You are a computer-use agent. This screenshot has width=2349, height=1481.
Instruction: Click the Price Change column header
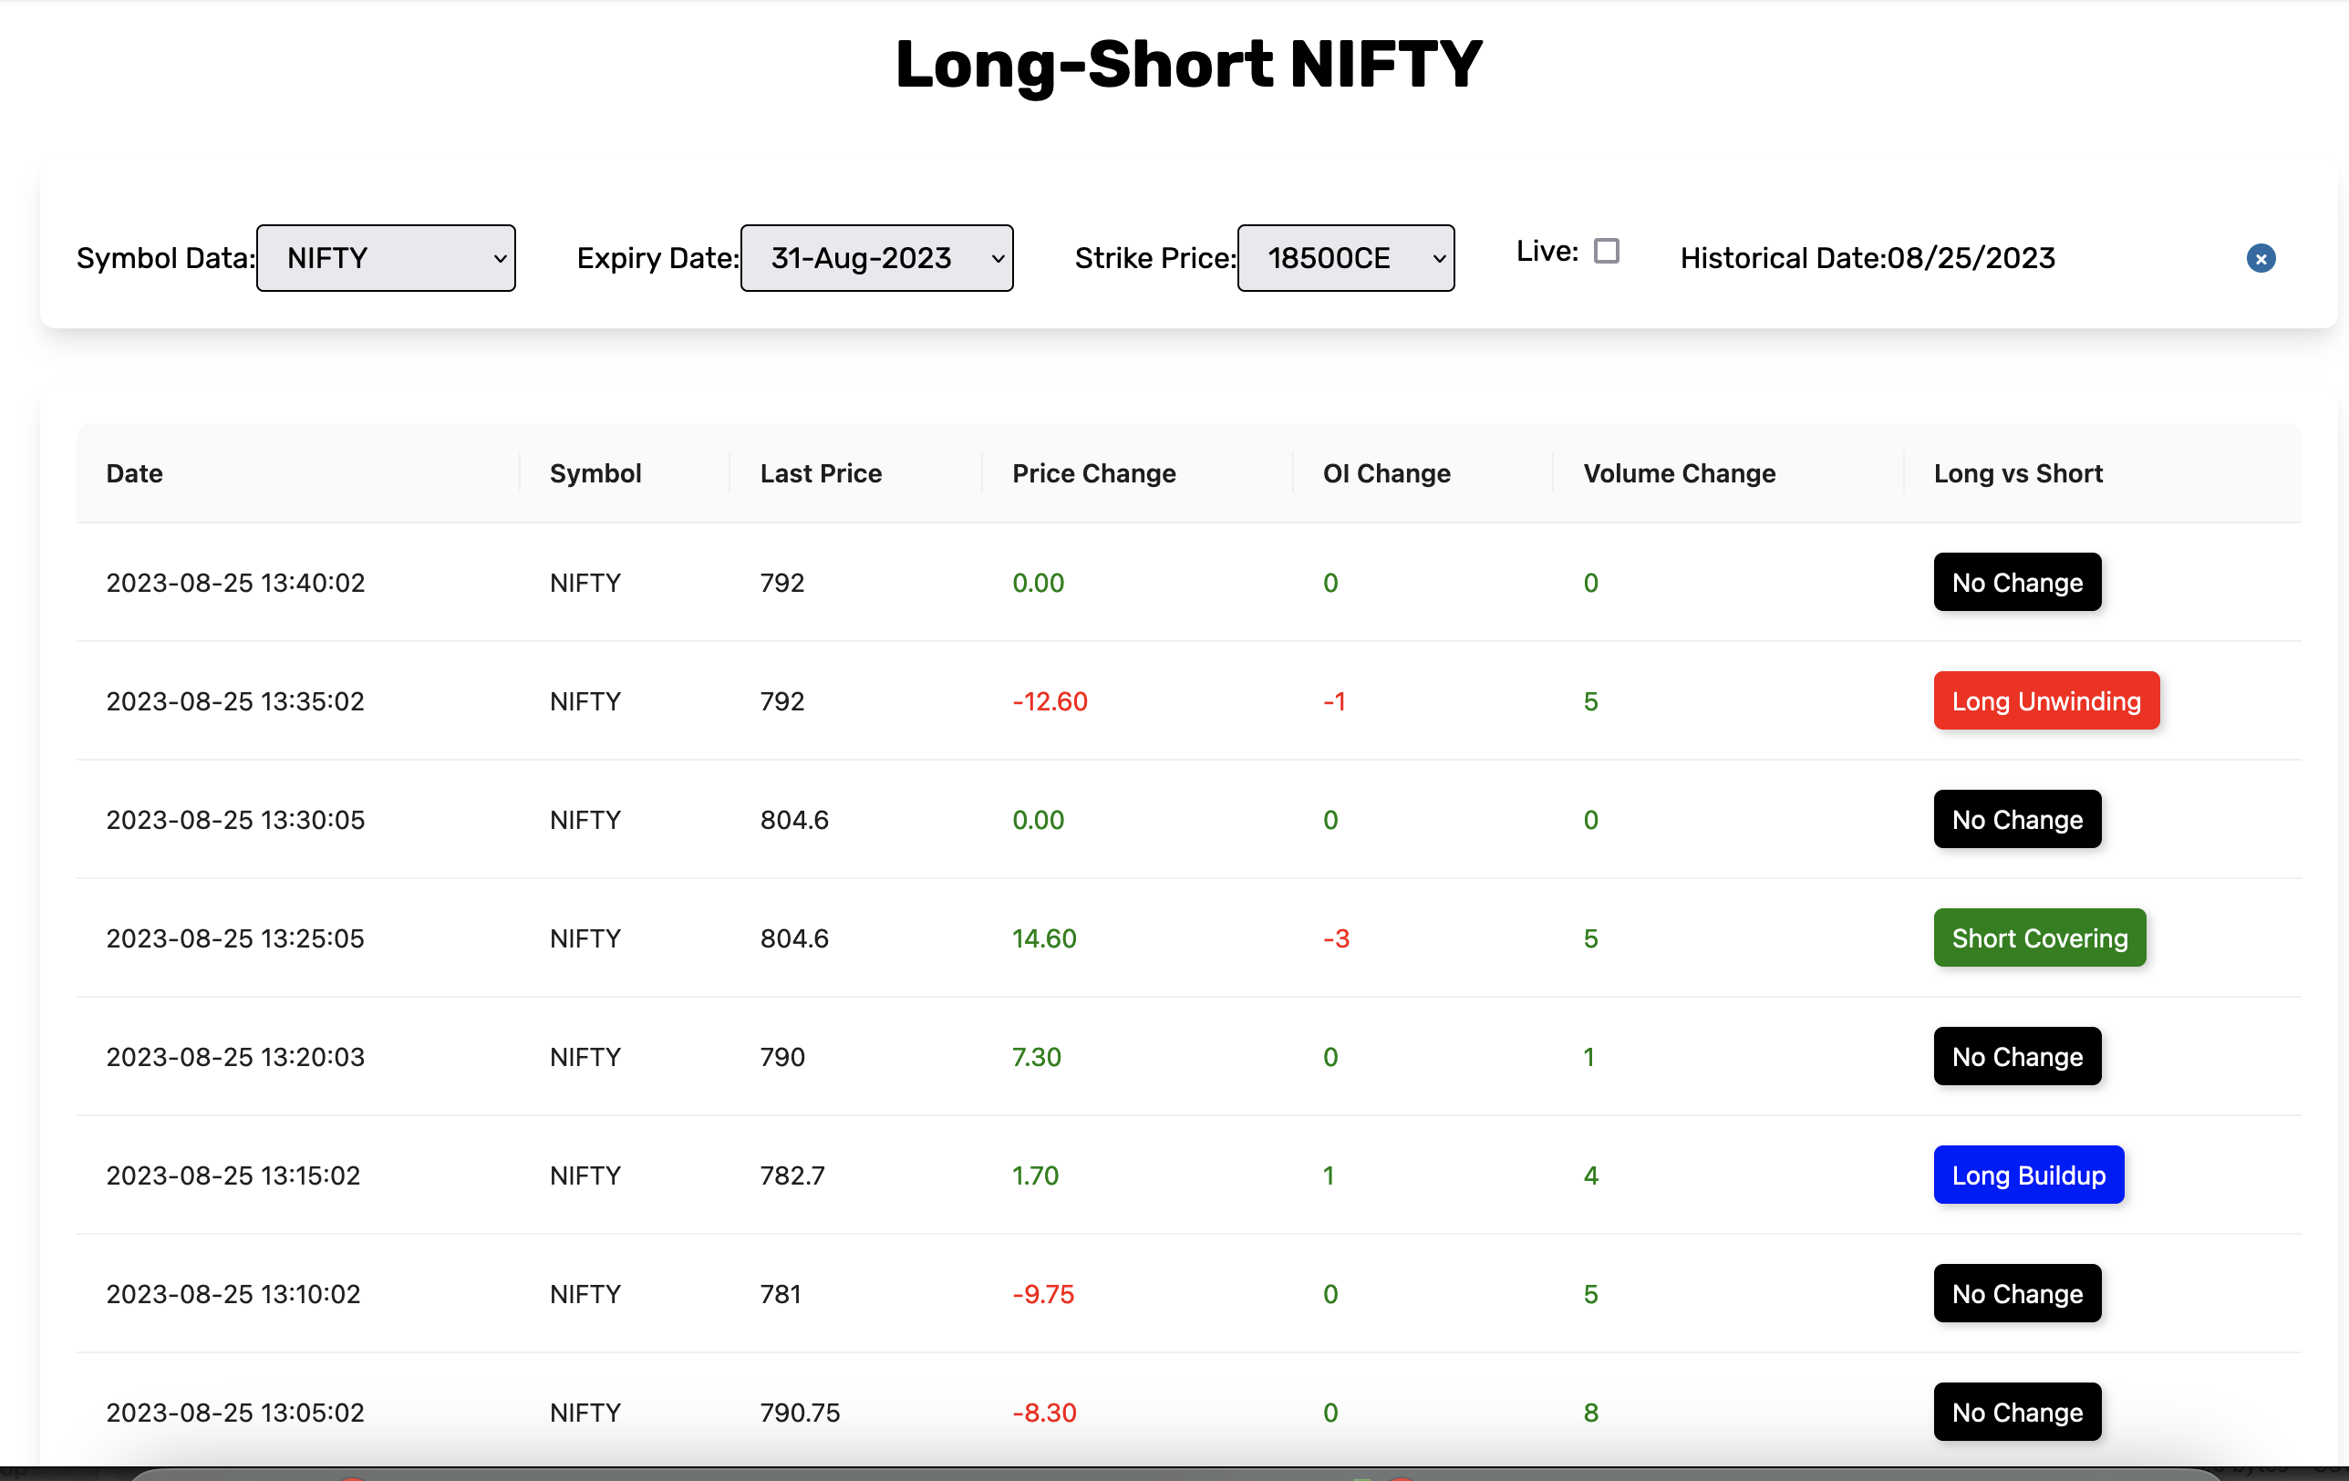point(1093,473)
